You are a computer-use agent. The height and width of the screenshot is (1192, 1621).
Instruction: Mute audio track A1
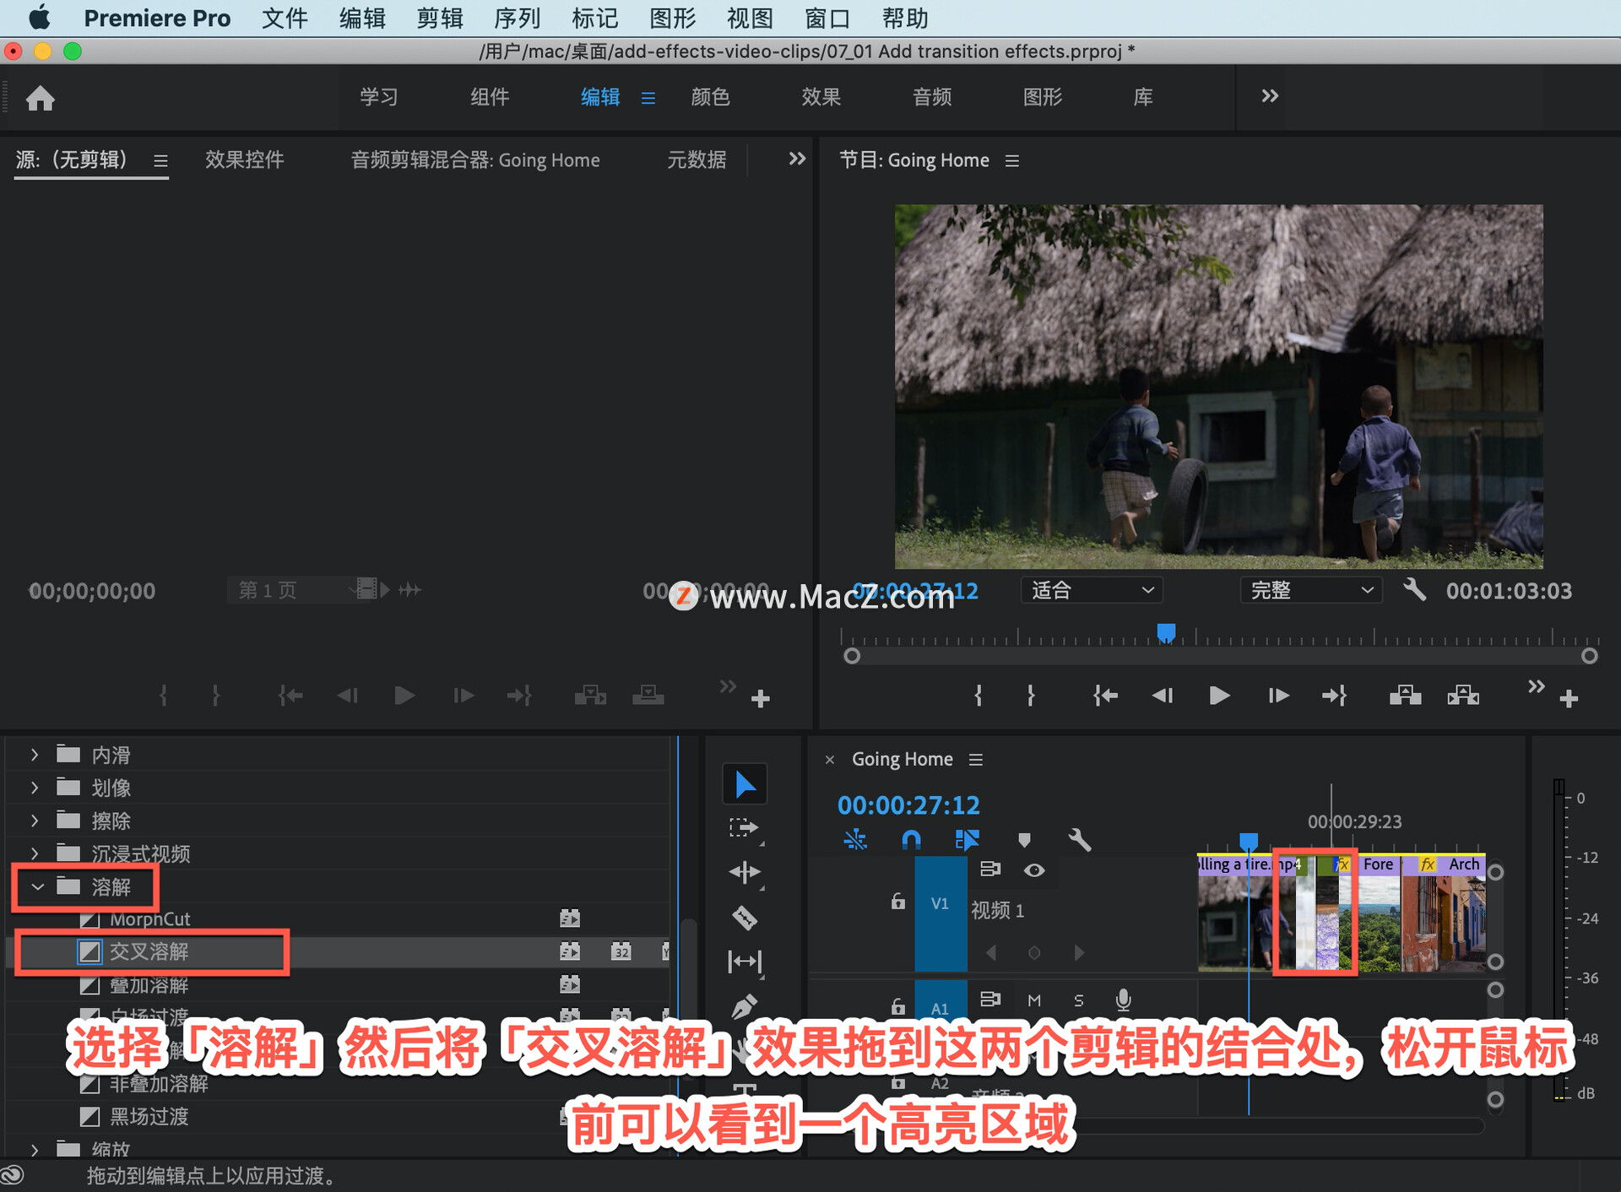(x=1034, y=1000)
